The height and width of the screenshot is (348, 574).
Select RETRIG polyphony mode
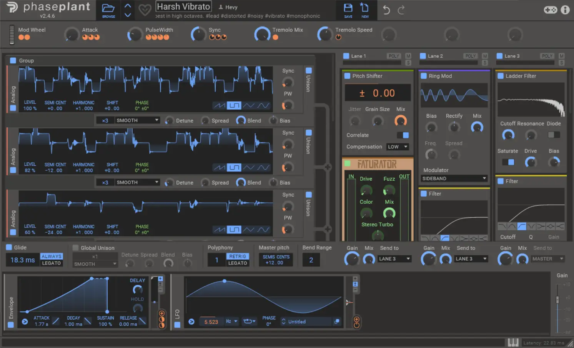click(238, 256)
